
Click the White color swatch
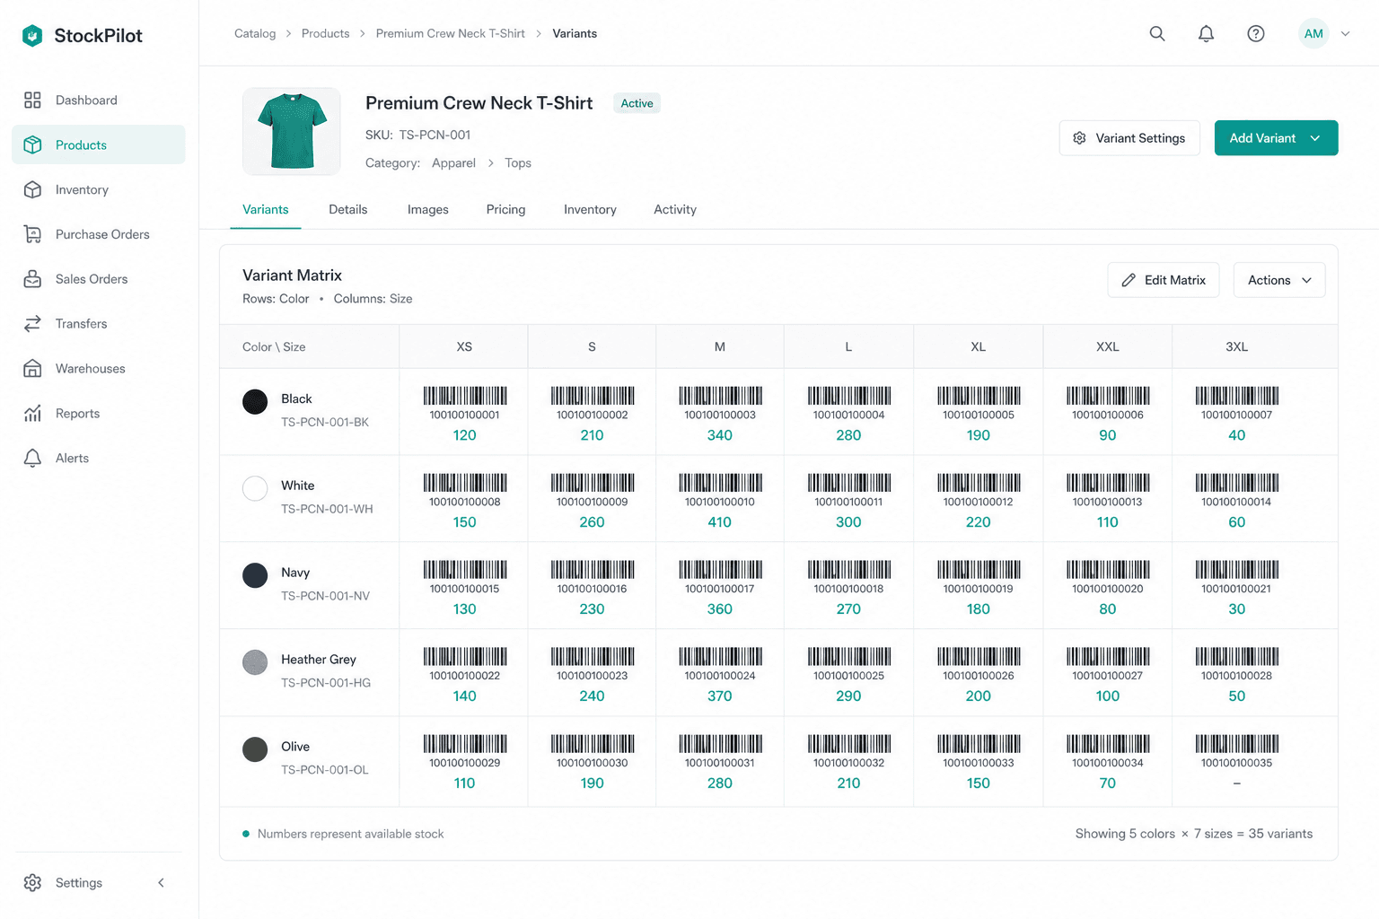pos(255,488)
